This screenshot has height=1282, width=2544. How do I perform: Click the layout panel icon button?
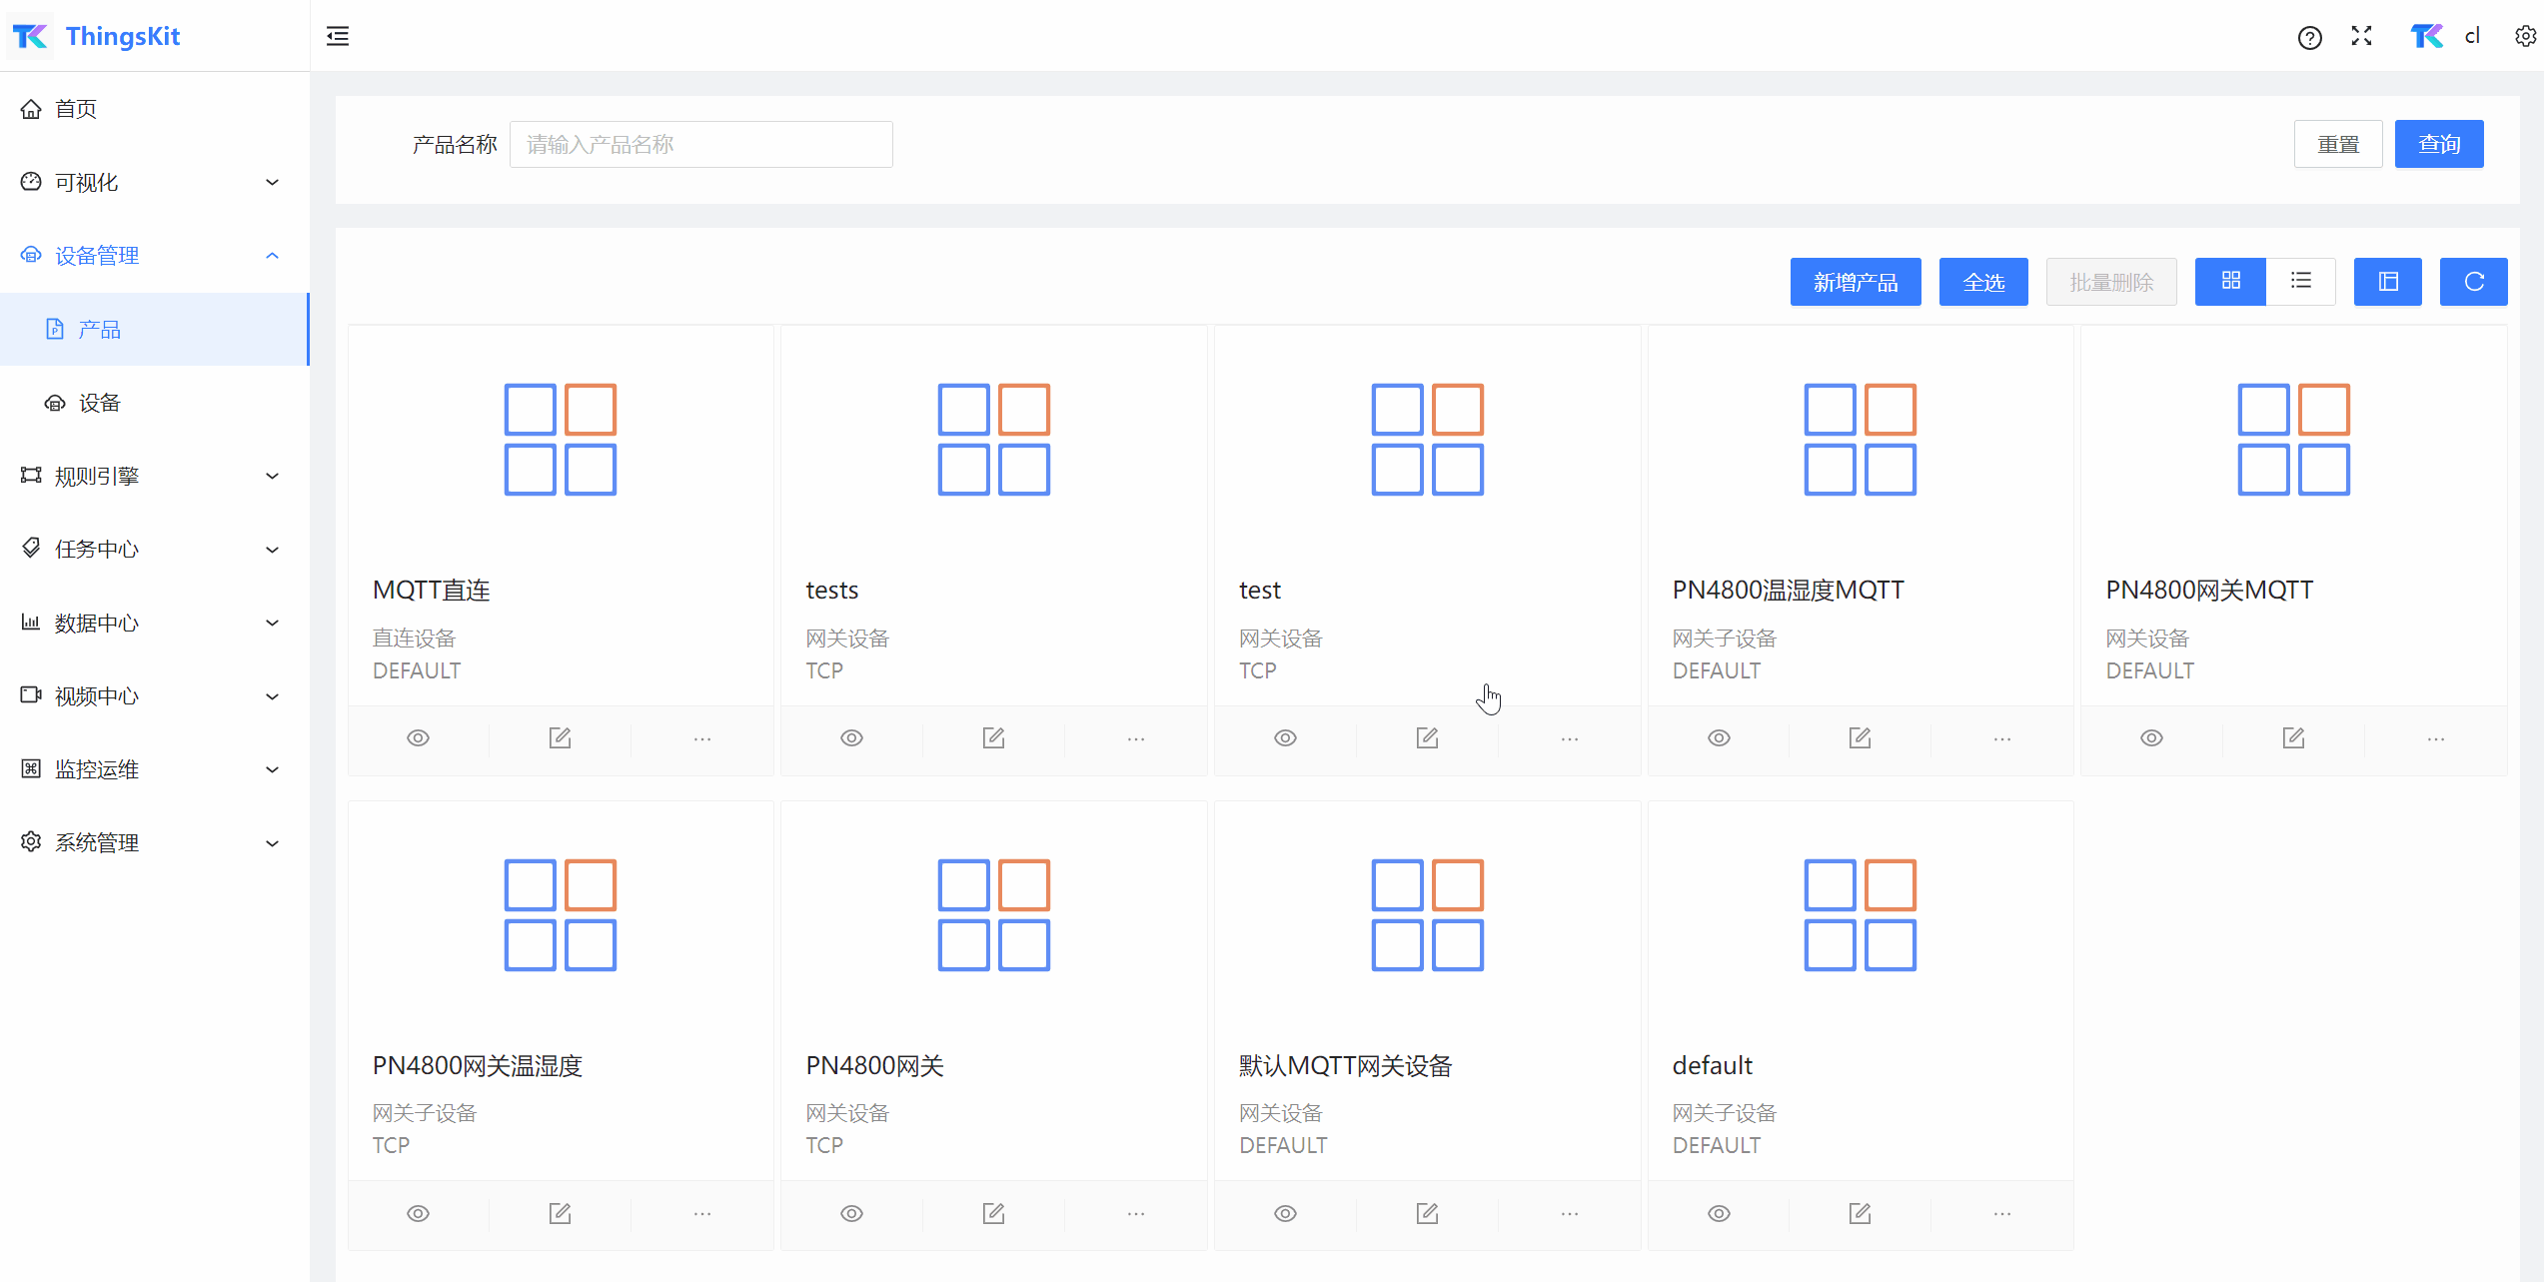click(x=2387, y=282)
